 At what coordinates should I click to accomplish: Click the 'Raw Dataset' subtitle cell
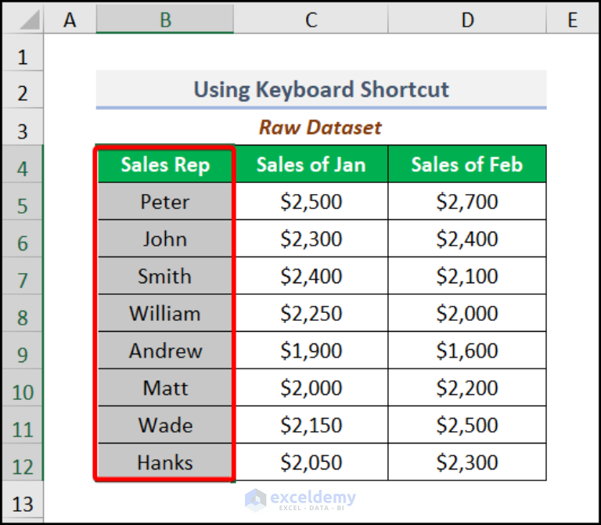tap(321, 127)
